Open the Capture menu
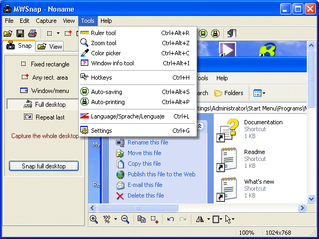This screenshot has height=239, width=319. click(46, 21)
